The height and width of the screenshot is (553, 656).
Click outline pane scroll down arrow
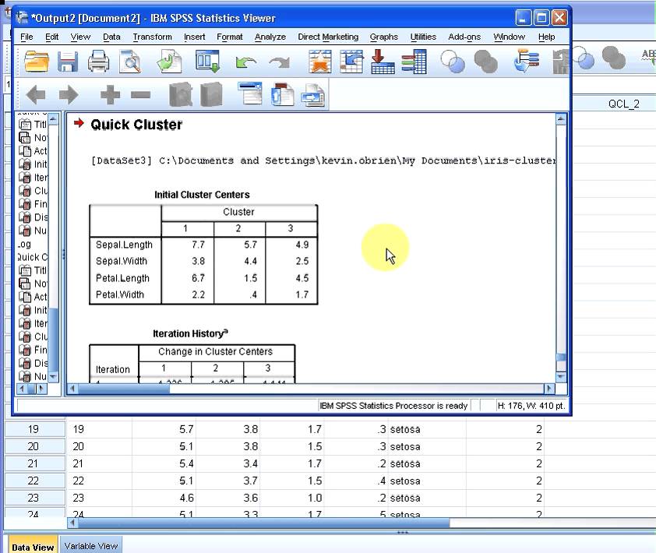[53, 376]
